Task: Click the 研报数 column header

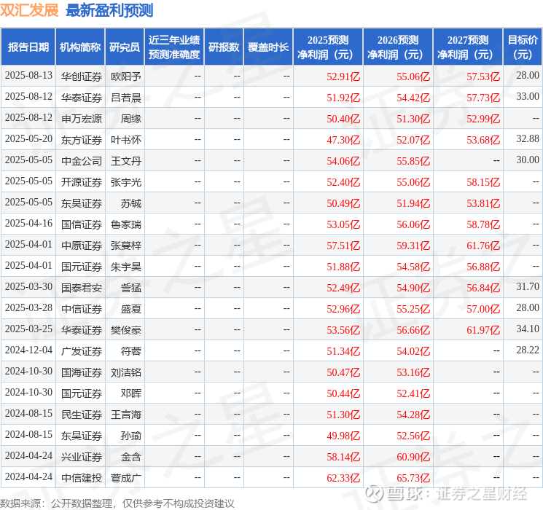Action: [x=224, y=47]
